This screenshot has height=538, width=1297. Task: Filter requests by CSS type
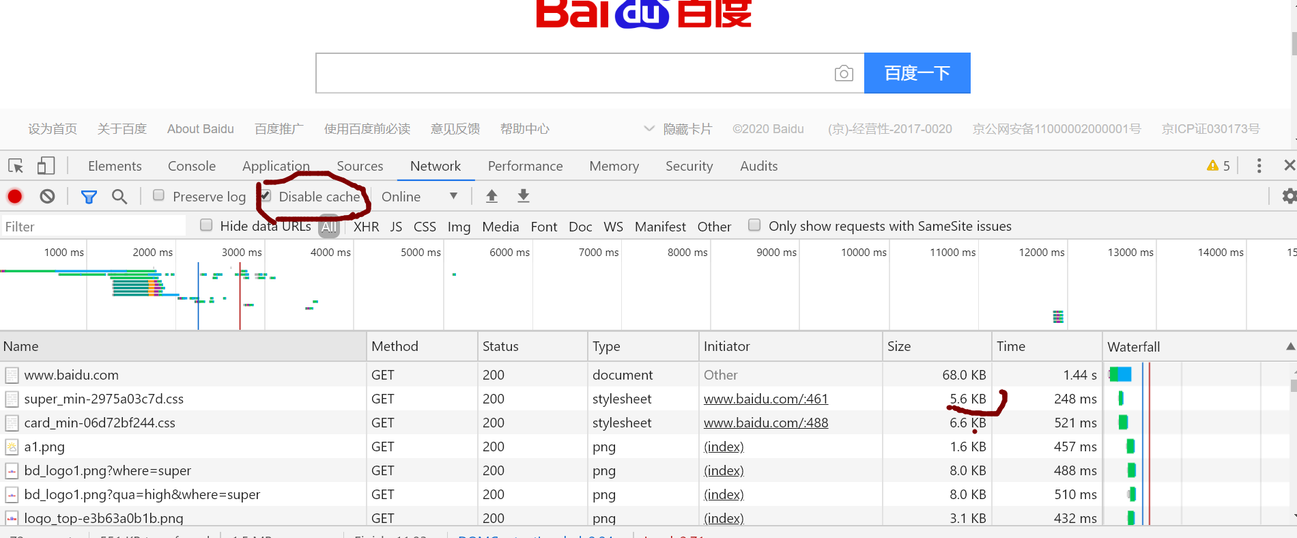425,227
